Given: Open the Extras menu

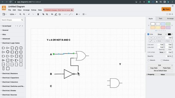Looking at the screenshot, I should pos(34,10).
